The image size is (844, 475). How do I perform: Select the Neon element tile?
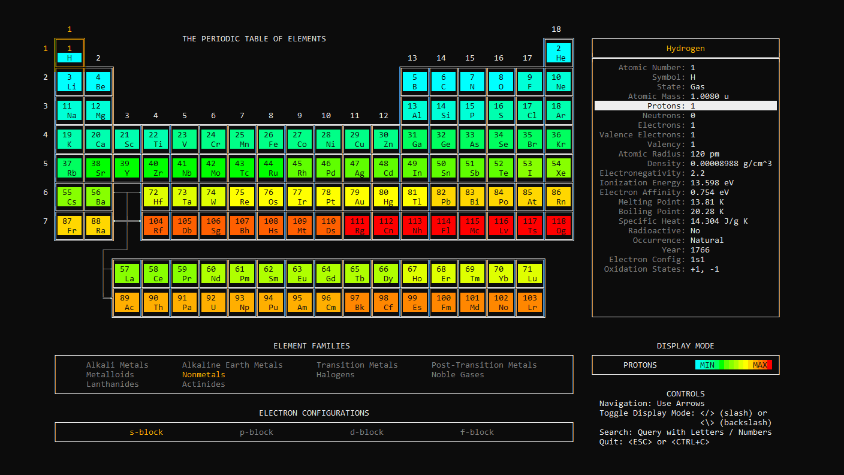click(x=559, y=82)
